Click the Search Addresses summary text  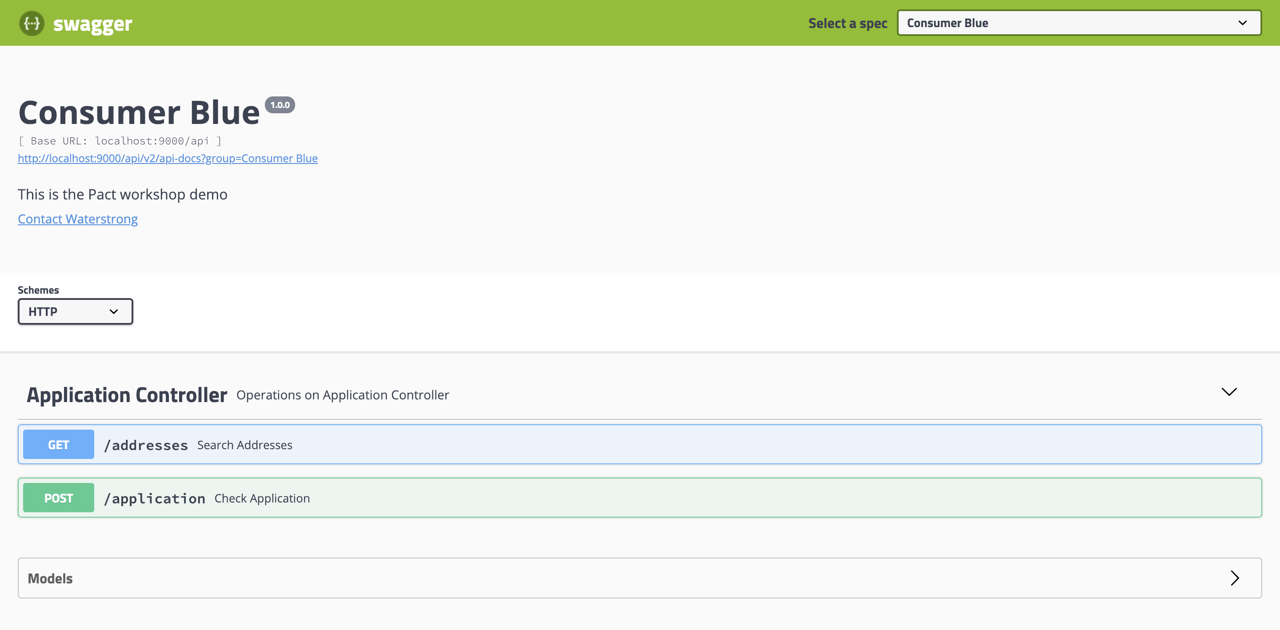244,445
